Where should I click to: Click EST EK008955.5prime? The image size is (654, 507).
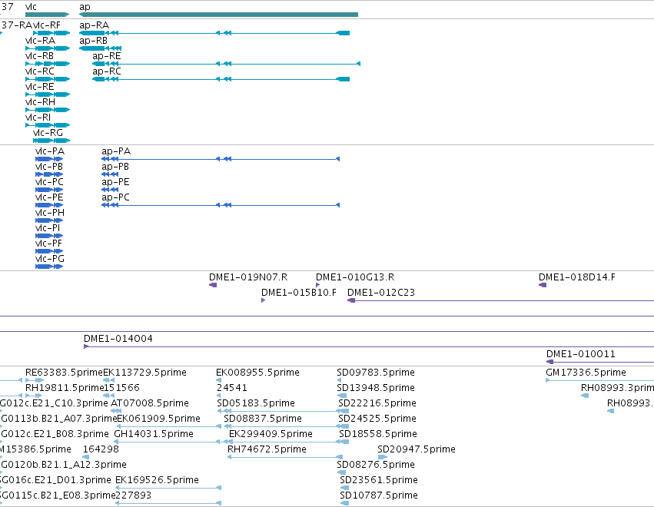click(257, 373)
